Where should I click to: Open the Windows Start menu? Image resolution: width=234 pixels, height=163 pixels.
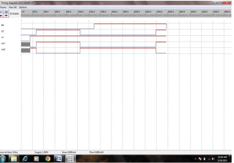[3, 159]
